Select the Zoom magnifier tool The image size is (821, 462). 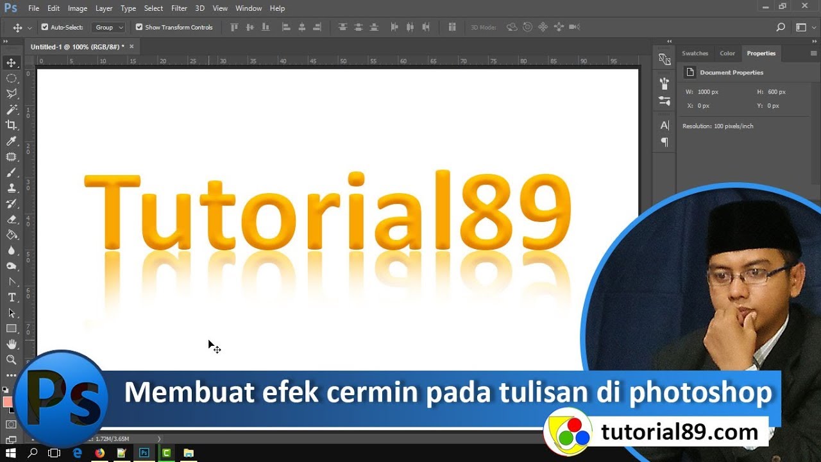click(12, 360)
